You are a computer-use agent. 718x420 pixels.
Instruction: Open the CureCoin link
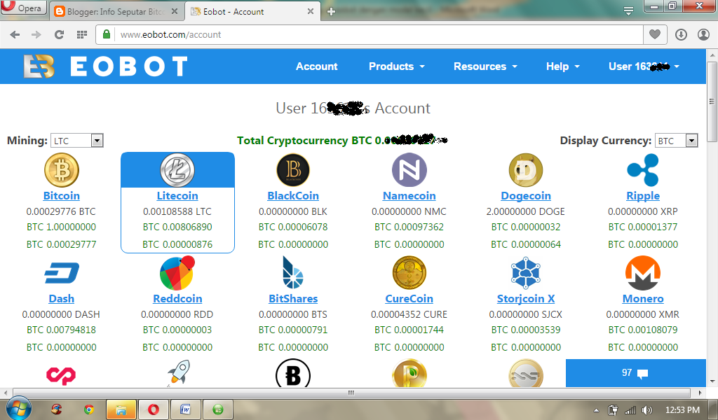pos(409,298)
